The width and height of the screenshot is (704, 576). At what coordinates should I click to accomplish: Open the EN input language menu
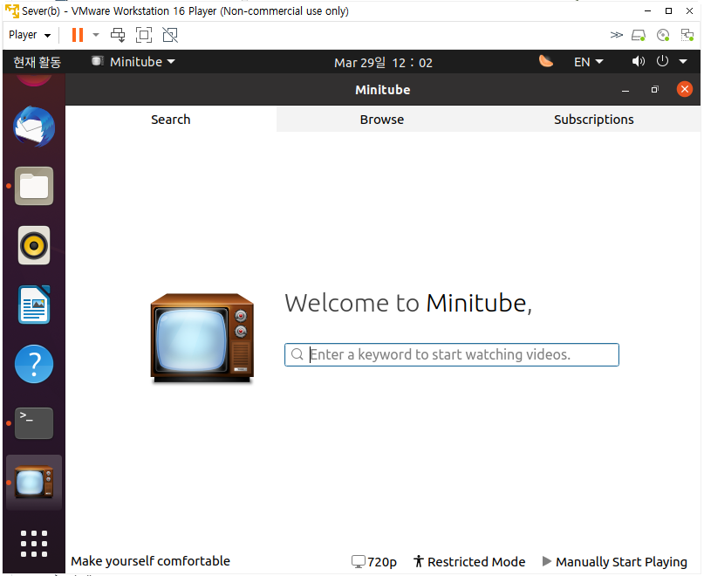(x=589, y=62)
